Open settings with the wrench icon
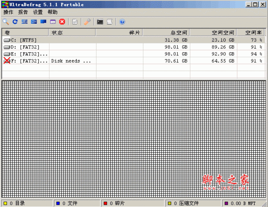 pyautogui.click(x=88, y=22)
